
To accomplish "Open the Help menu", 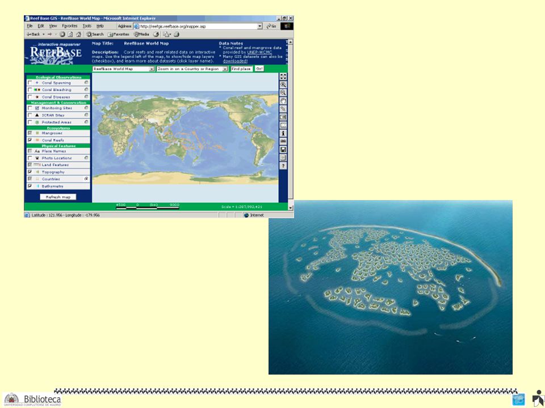I will click(100, 26).
